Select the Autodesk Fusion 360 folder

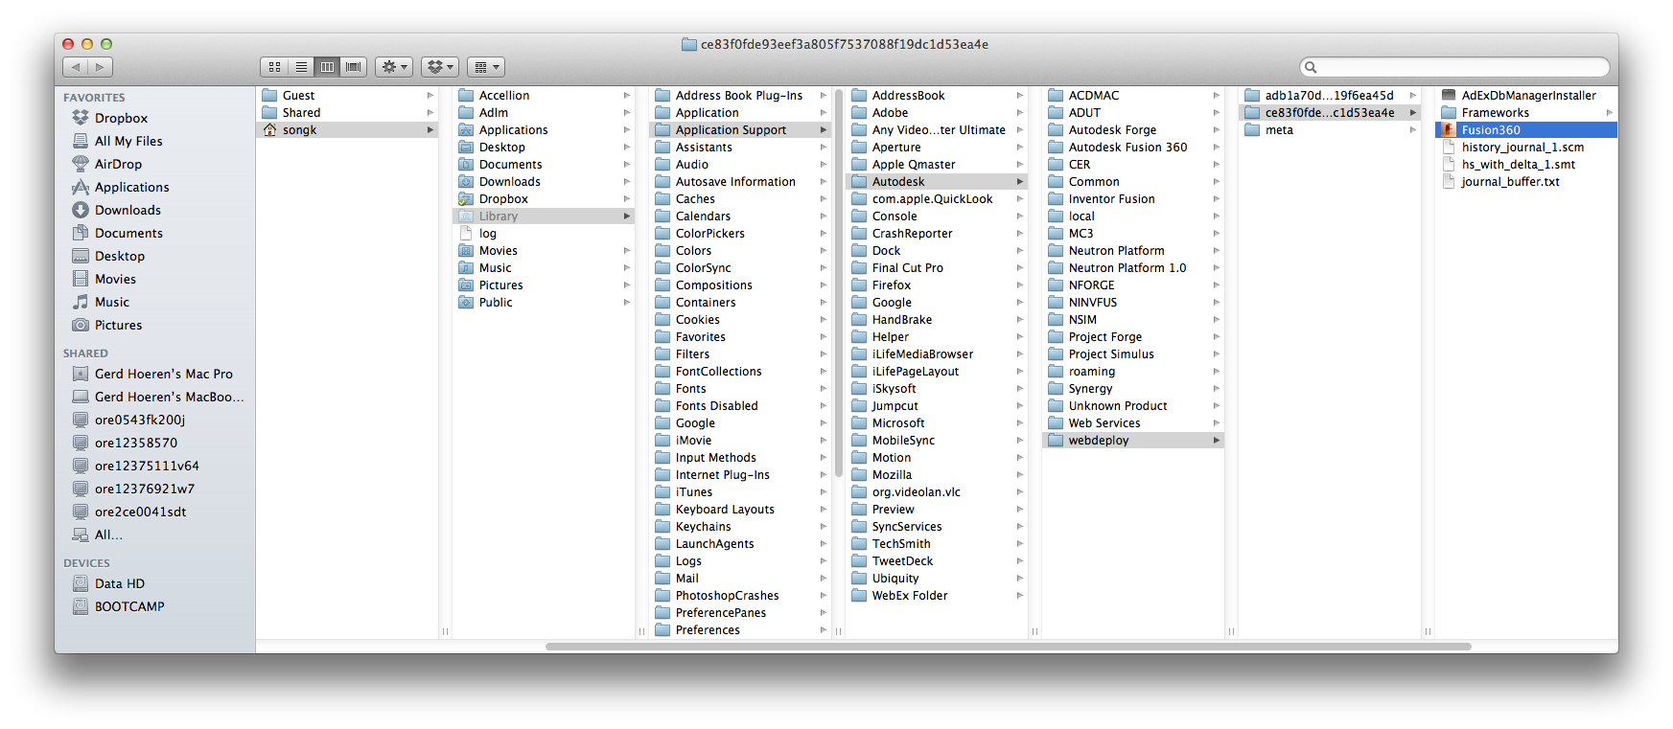(1133, 148)
